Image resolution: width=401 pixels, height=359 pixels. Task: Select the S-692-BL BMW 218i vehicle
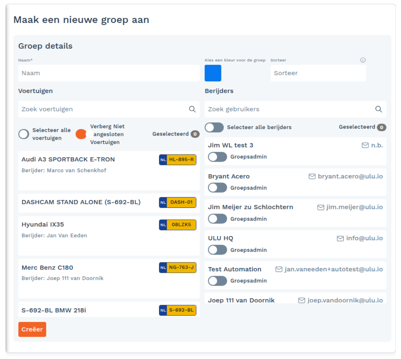pyautogui.click(x=109, y=310)
